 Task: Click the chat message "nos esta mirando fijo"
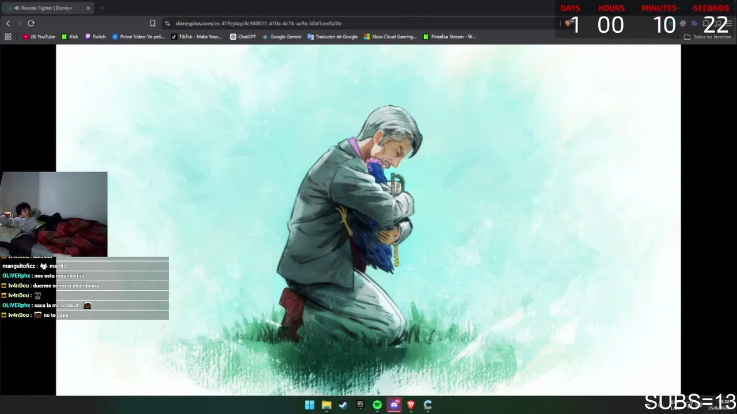(x=59, y=276)
